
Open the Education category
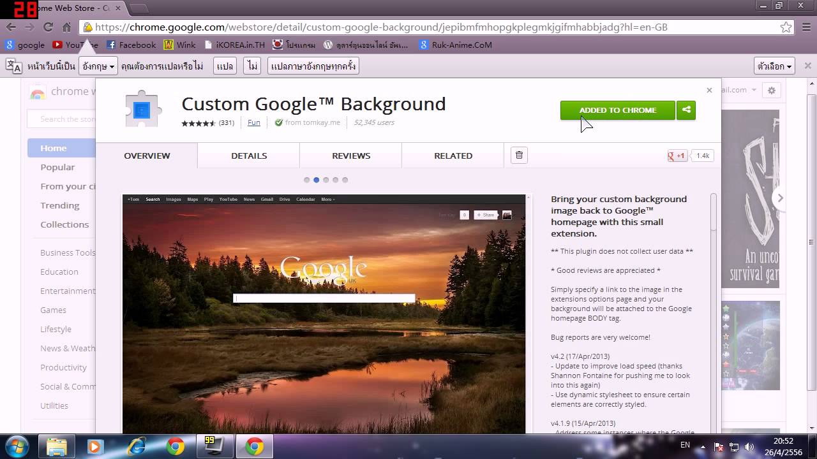point(59,272)
